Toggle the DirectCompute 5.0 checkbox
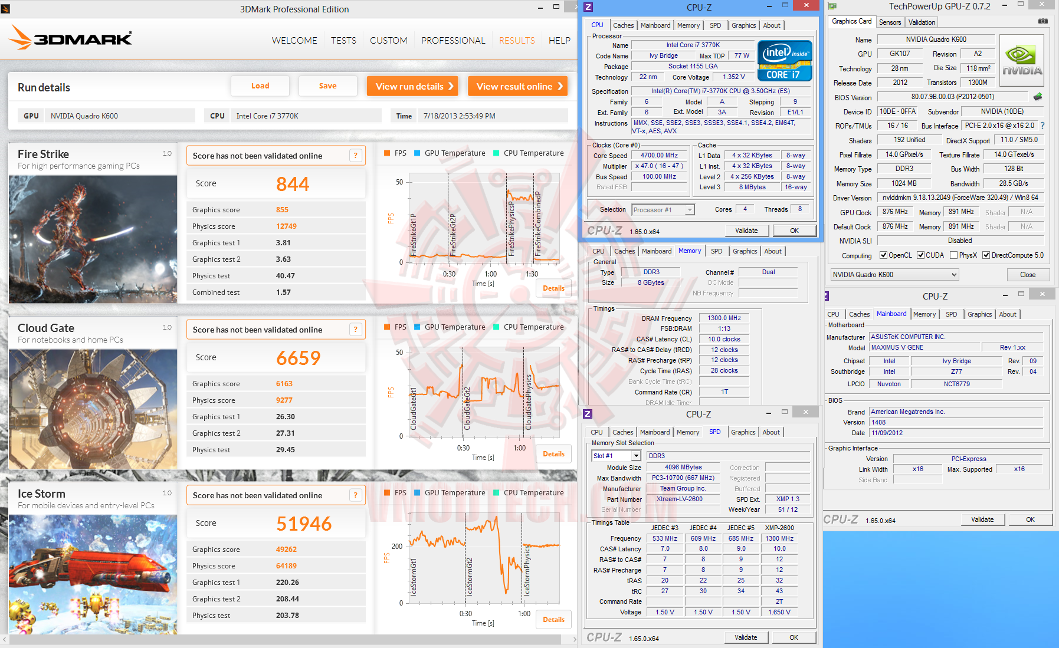Screen dimensions: 1059x648 tap(986, 255)
